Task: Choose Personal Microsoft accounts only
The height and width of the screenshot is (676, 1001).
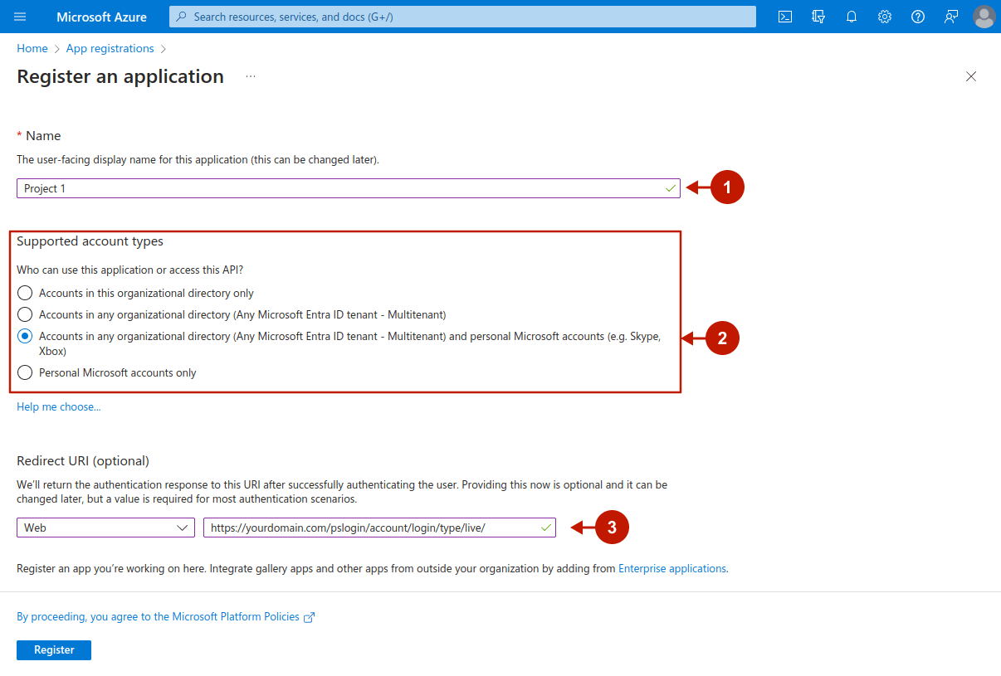Action: point(25,372)
